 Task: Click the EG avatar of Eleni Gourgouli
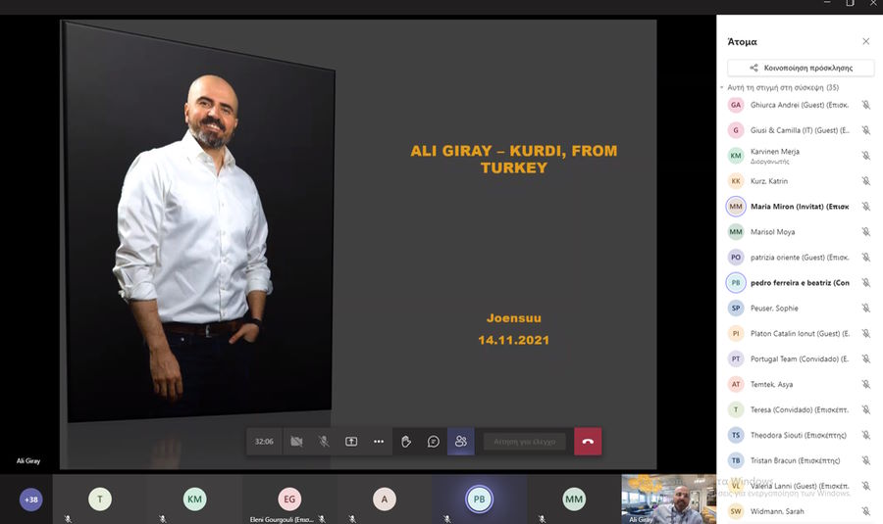[288, 499]
